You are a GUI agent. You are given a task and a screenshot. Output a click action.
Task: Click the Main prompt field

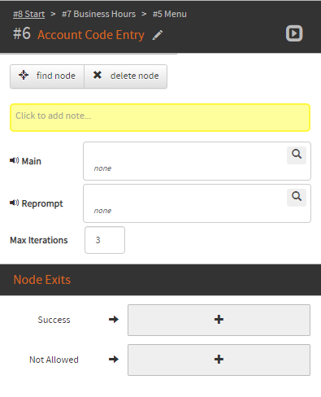pyautogui.click(x=197, y=161)
